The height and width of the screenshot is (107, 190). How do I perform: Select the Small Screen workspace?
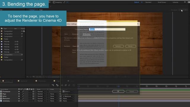[x=162, y=2]
